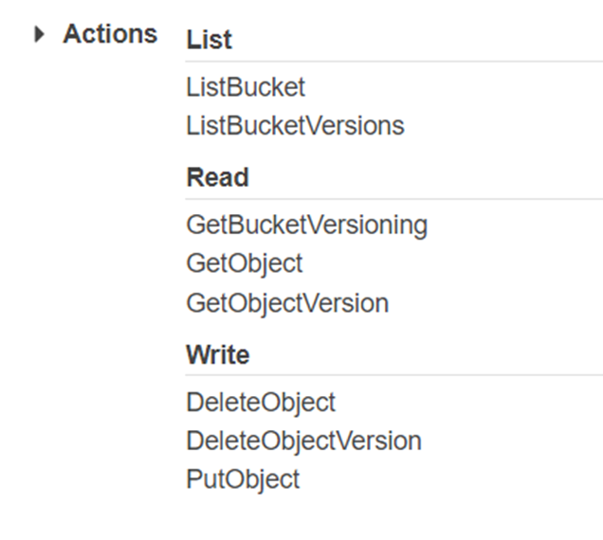Click the ListBucket action
This screenshot has width=603, height=540.
coord(247,88)
